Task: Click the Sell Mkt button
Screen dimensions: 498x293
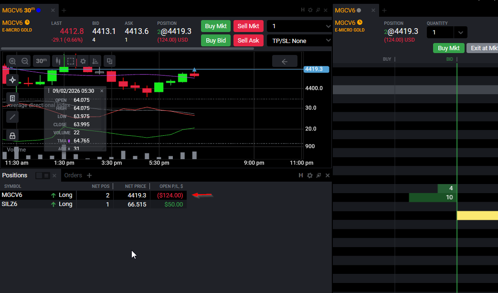Action: (248, 26)
